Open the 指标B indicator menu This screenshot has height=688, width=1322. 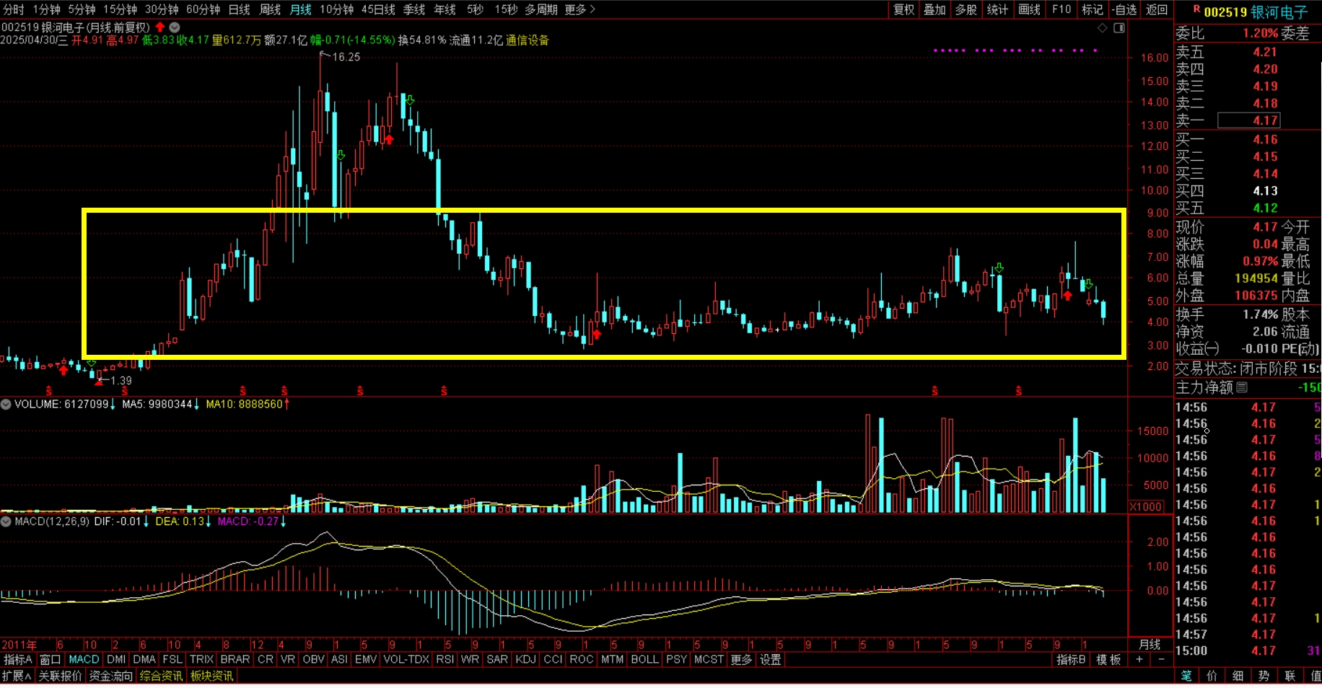pyautogui.click(x=1071, y=660)
